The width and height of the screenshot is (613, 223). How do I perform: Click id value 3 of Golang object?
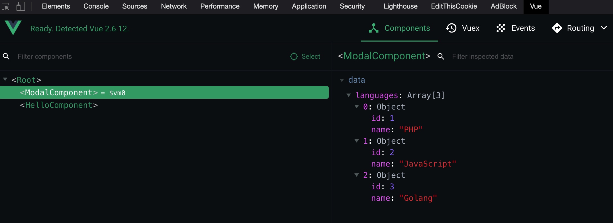pos(392,186)
